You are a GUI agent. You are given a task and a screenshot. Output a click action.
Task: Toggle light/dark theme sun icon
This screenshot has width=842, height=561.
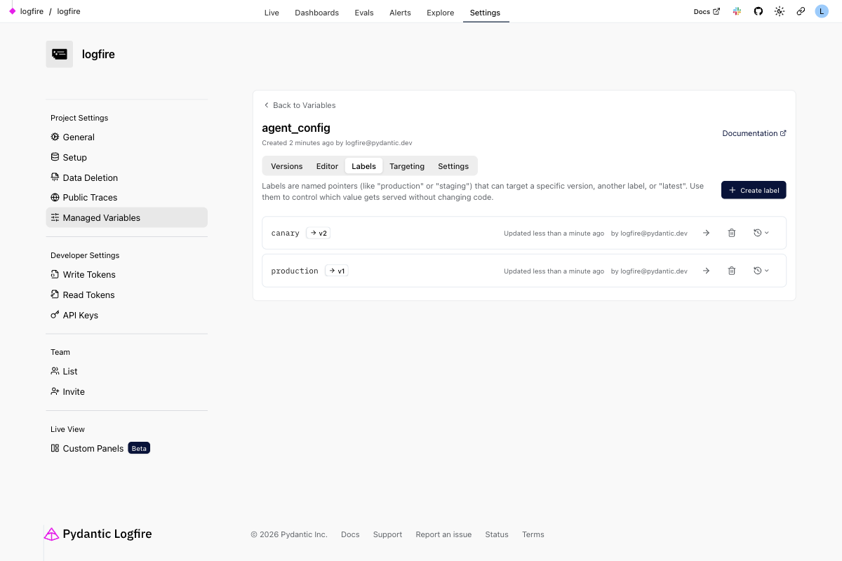tap(779, 12)
